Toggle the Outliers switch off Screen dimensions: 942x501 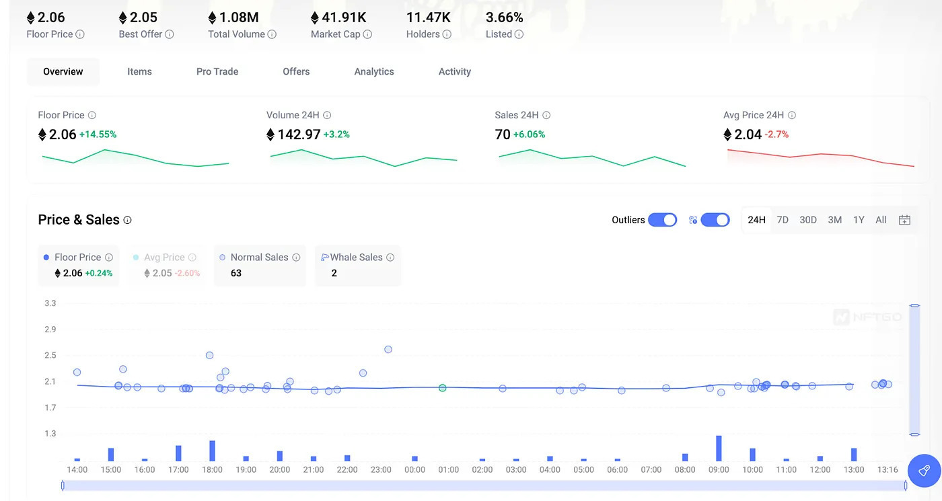pyautogui.click(x=662, y=220)
